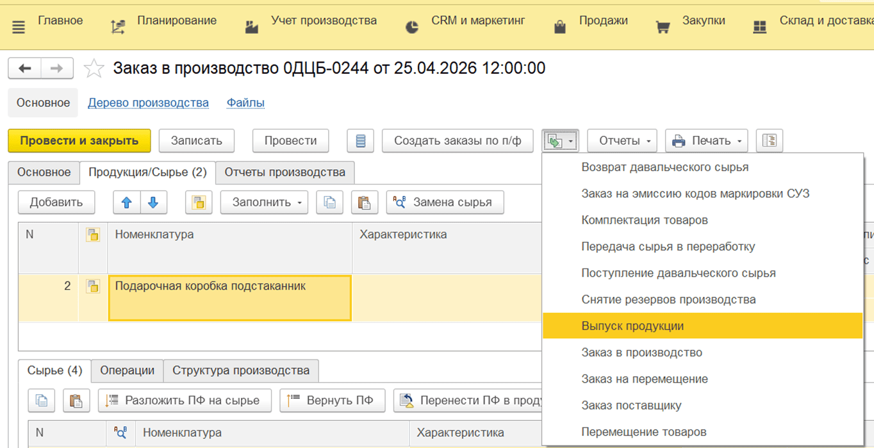Click Создать заказы по п/ф button
The image size is (874, 448).
(x=458, y=141)
